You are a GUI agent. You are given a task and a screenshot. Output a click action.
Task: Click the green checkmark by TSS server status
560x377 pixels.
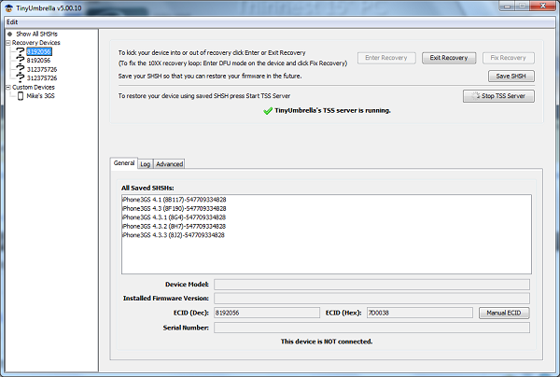pos(268,111)
